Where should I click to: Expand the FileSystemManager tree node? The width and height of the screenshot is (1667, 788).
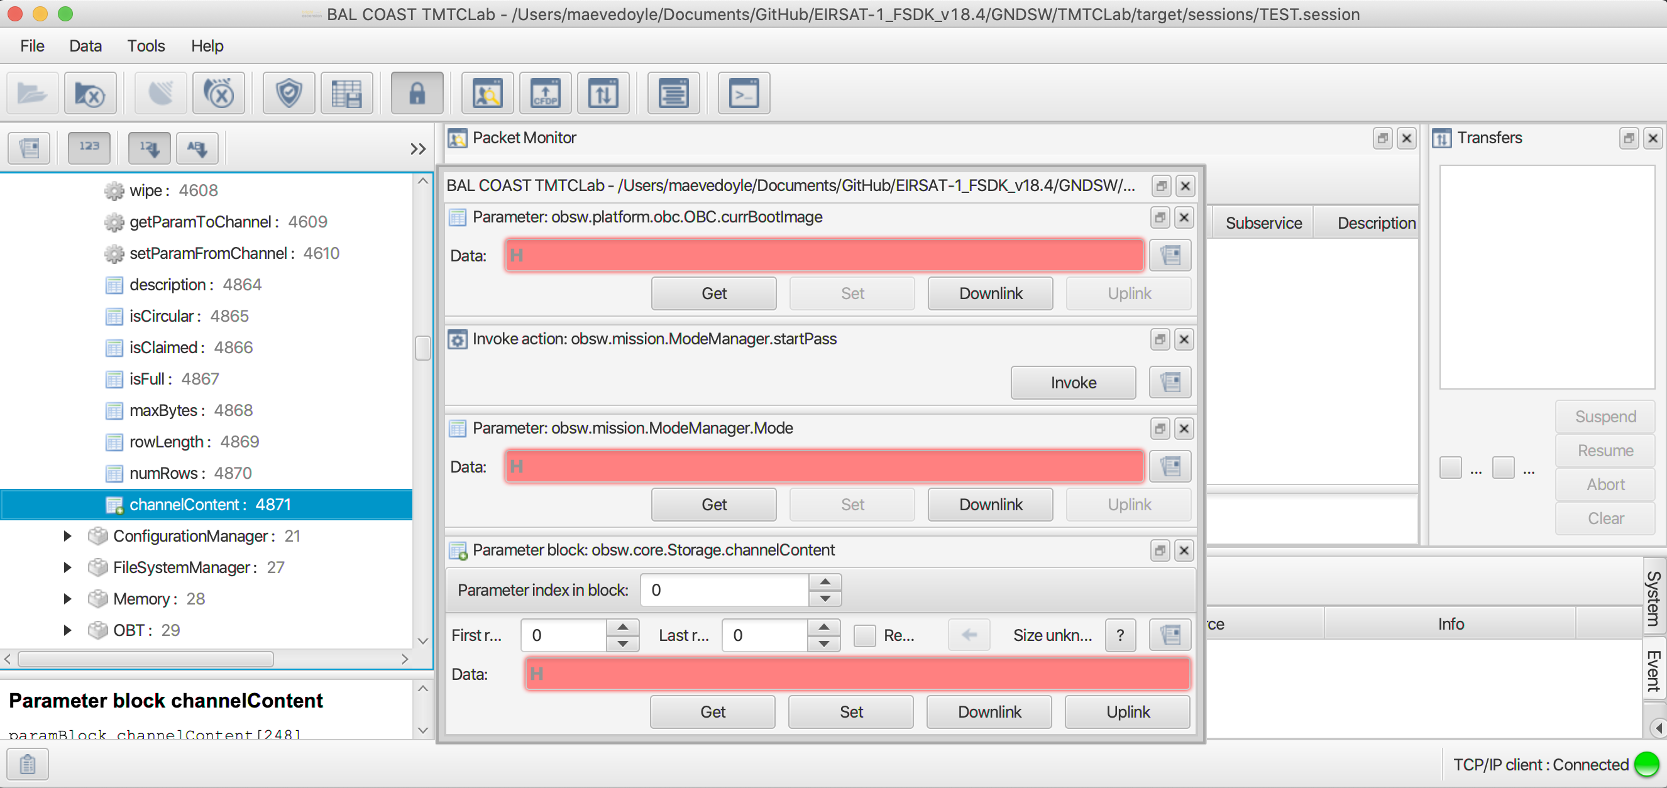[x=67, y=567]
